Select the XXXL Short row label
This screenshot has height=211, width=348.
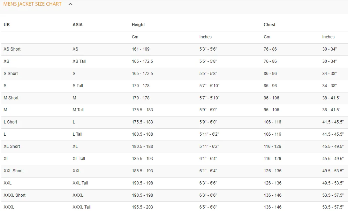coord(14,195)
